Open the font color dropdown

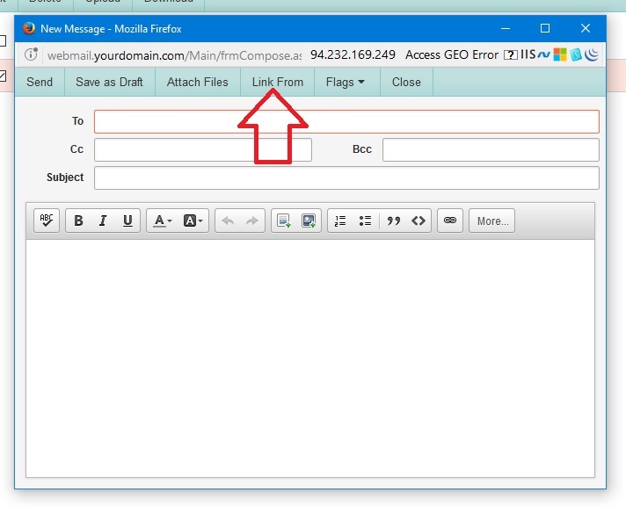(163, 221)
